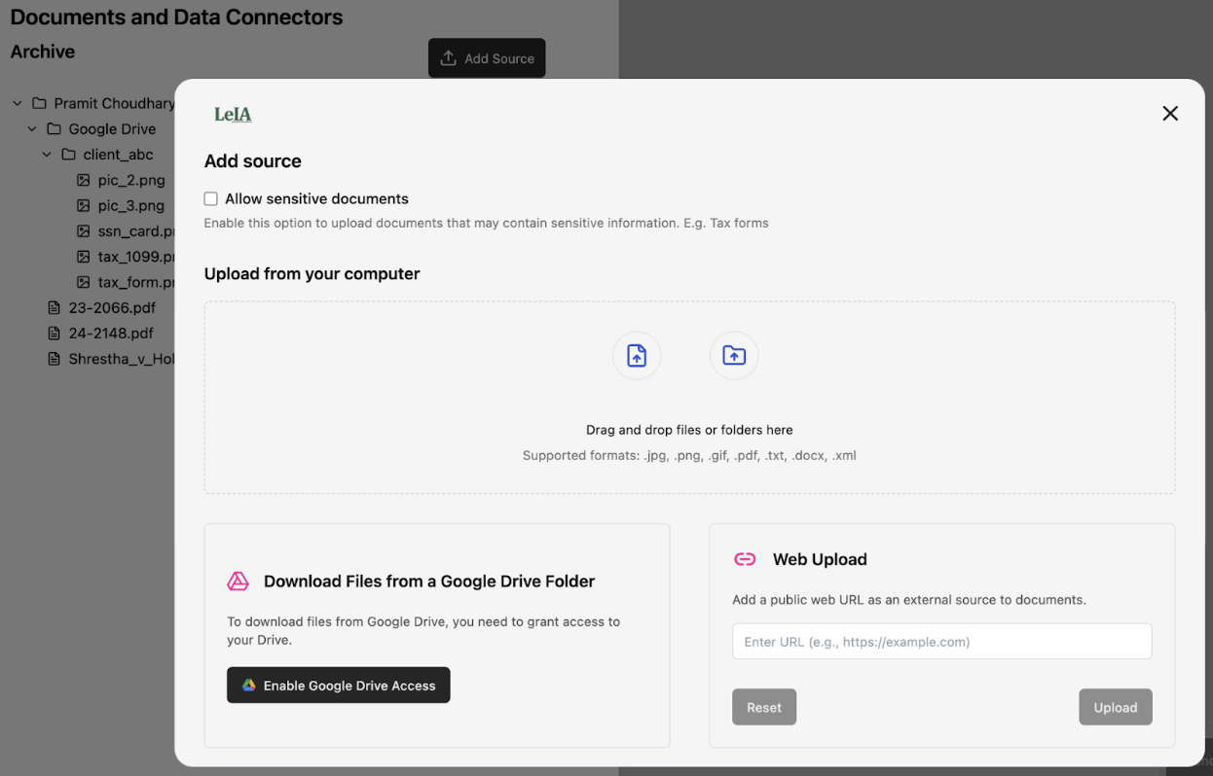The height and width of the screenshot is (776, 1213).
Task: Click the Upload from your computer heading
Action: point(312,273)
